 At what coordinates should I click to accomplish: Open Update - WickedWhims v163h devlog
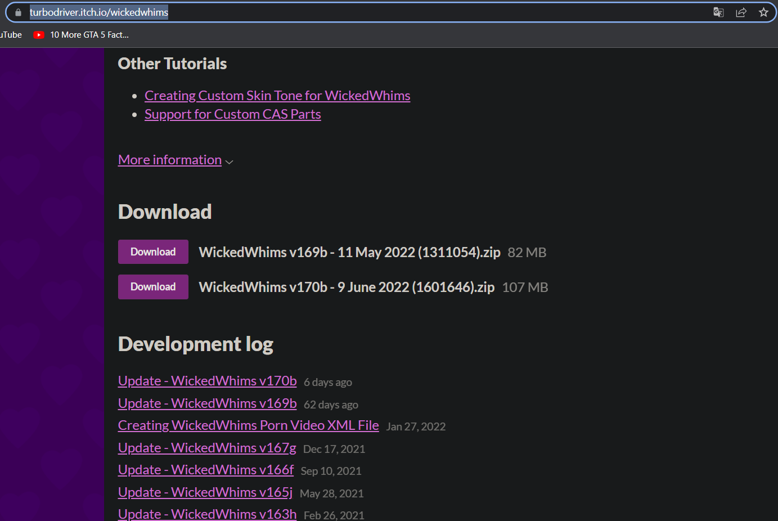(x=207, y=514)
